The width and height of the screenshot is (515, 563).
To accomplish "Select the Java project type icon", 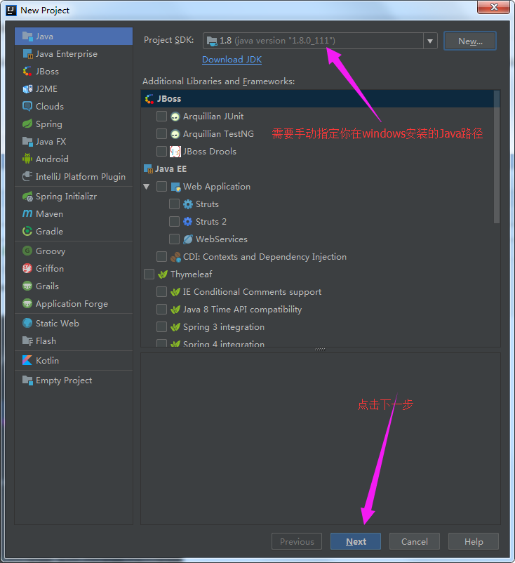I will click(x=27, y=37).
